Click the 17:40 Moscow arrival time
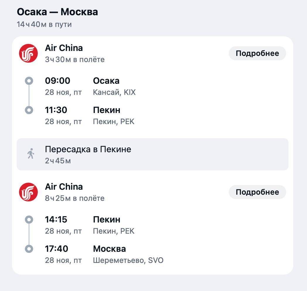This screenshot has height=291, width=307. click(57, 249)
